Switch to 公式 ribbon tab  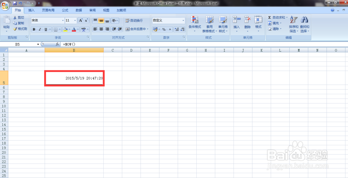pyautogui.click(x=65, y=10)
